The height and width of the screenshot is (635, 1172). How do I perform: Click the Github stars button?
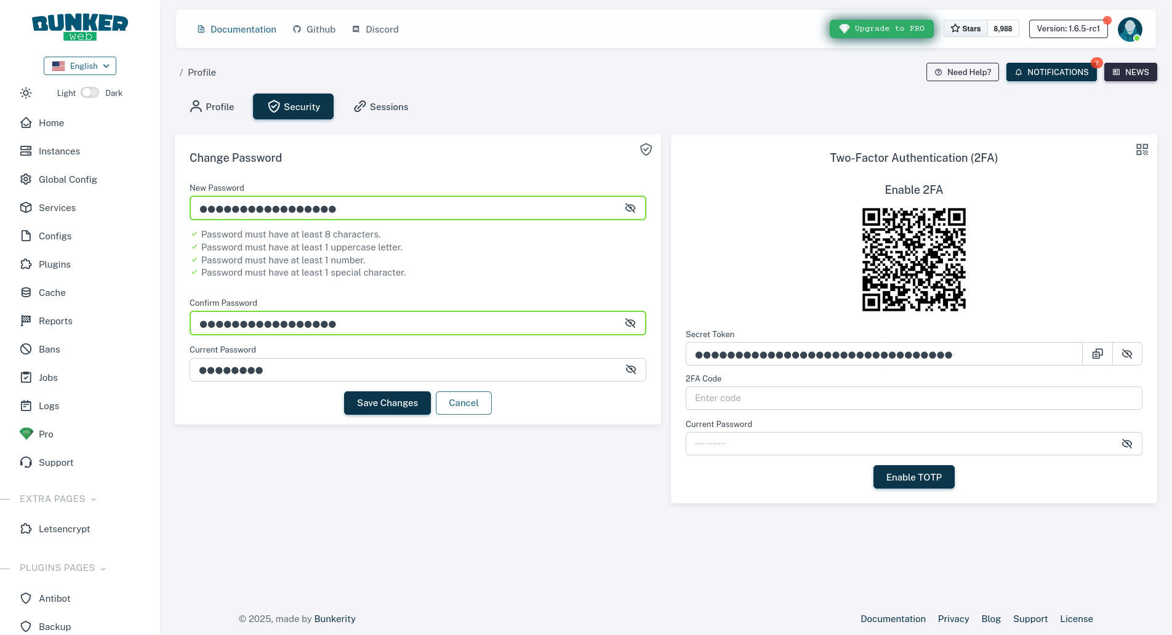click(x=966, y=28)
